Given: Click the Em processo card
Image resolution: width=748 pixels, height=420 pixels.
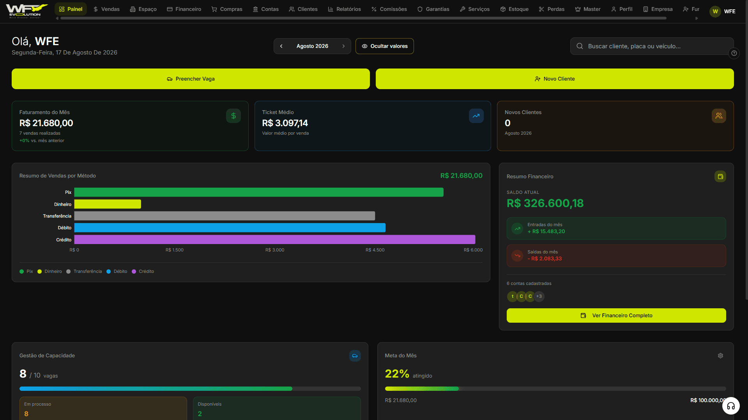Looking at the screenshot, I should point(103,408).
